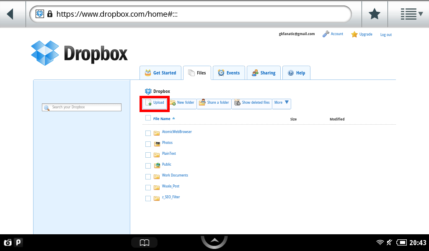
Task: Expand the More dropdown menu
Action: click(x=282, y=103)
